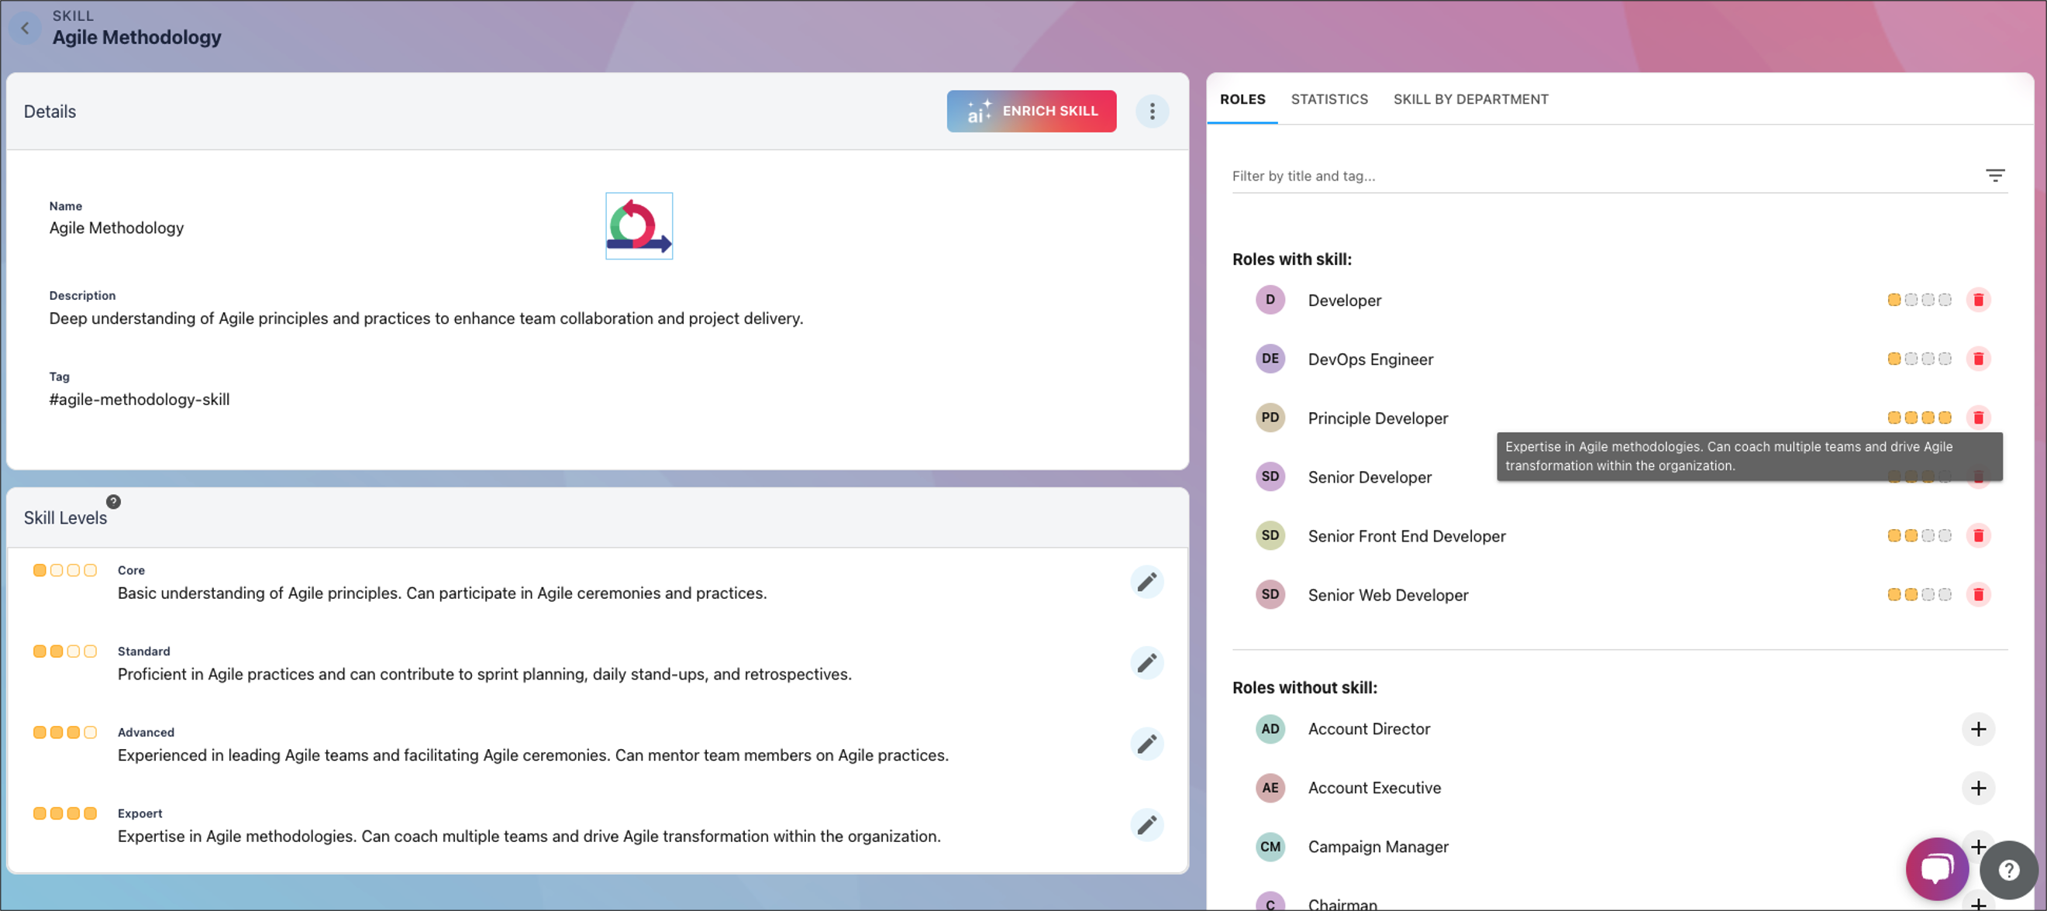Open the Skill by Department tab
Screen dimensions: 2047x911
(1470, 99)
